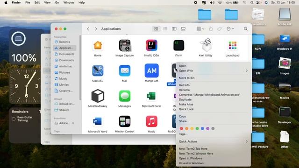The image size is (299, 168).
Task: Open Pictures in Finder sidebar
Action: [x=64, y=72]
